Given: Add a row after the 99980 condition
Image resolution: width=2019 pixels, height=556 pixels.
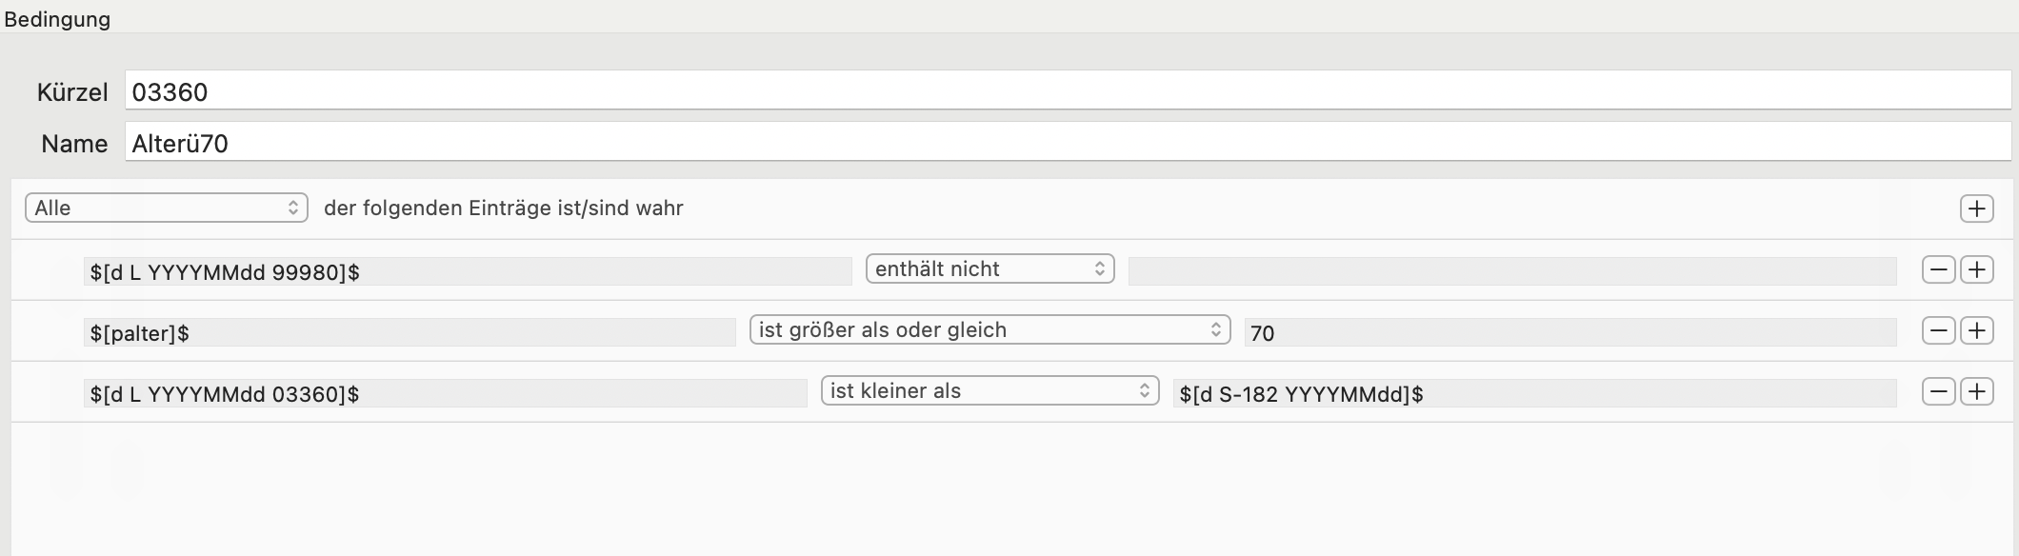Looking at the screenshot, I should pos(1977,269).
